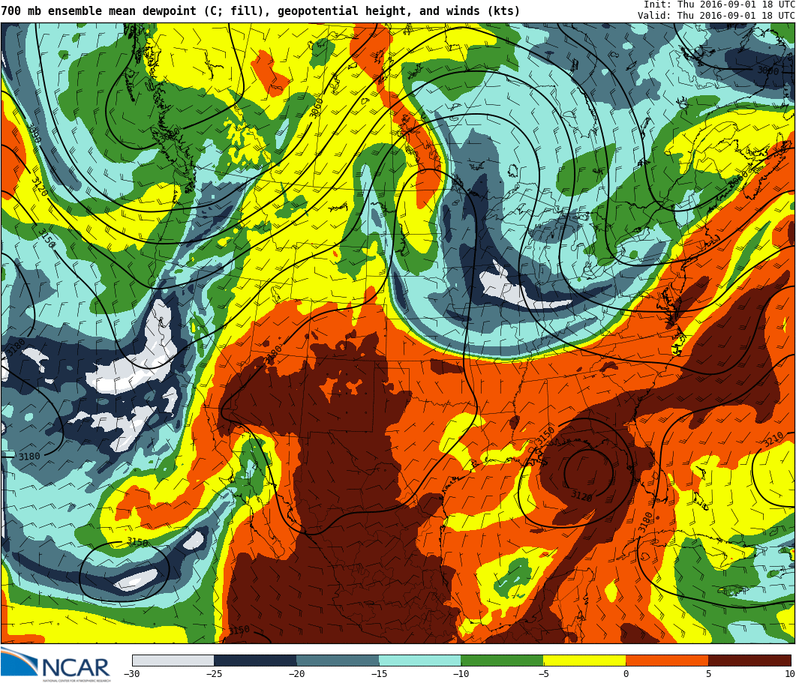Pick the dark navy -25 to -20 swatch

[x=255, y=661]
